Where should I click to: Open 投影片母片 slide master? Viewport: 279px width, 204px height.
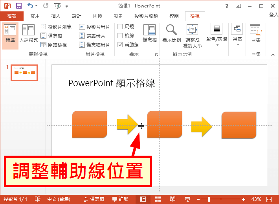94,27
